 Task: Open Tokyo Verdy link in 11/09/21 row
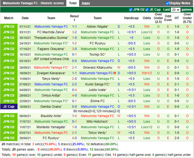(x=50, y=79)
